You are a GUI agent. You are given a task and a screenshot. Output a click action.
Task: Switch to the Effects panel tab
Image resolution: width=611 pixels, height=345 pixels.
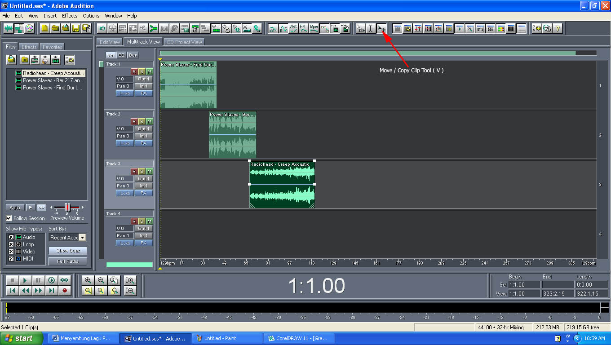pos(29,47)
